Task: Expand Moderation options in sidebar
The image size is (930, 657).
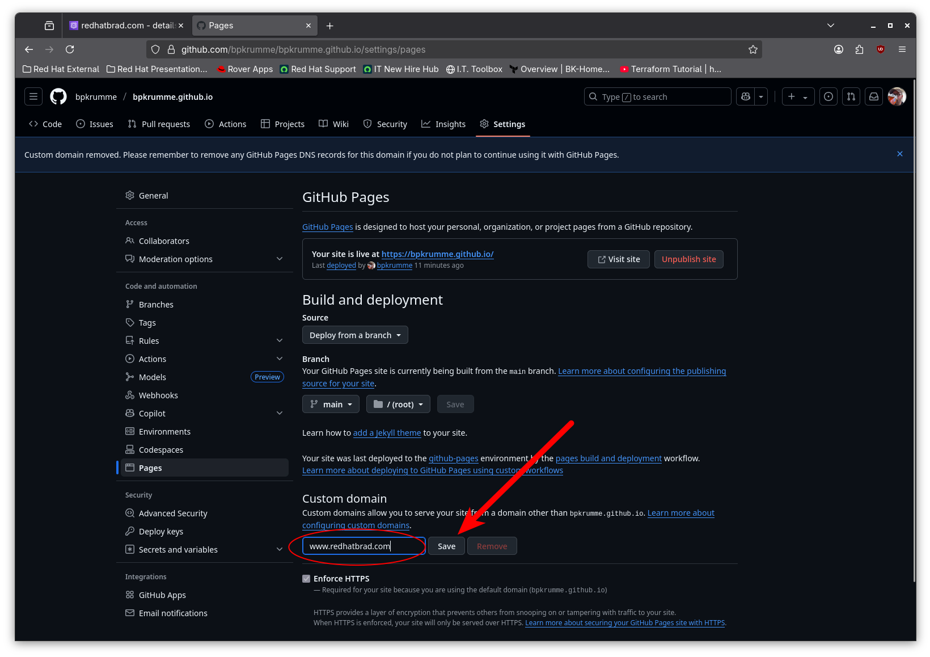Action: tap(205, 259)
